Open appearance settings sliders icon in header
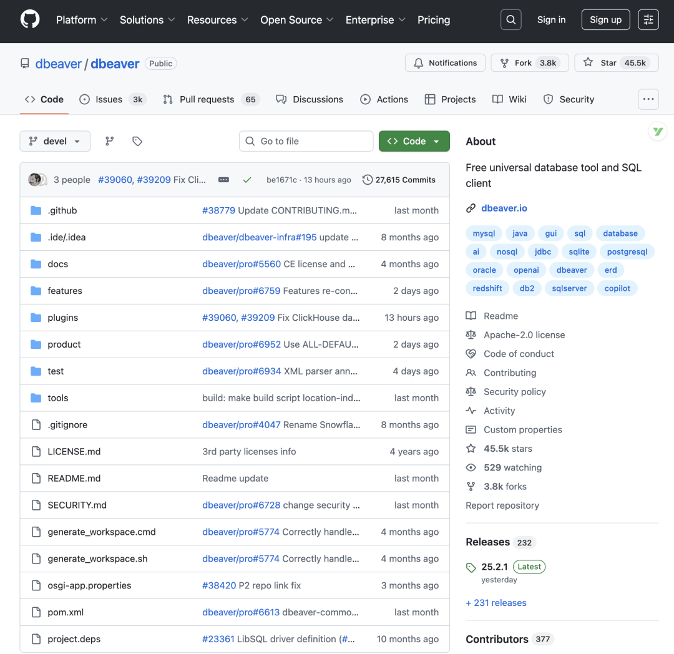Image resolution: width=674 pixels, height=654 pixels. point(648,20)
